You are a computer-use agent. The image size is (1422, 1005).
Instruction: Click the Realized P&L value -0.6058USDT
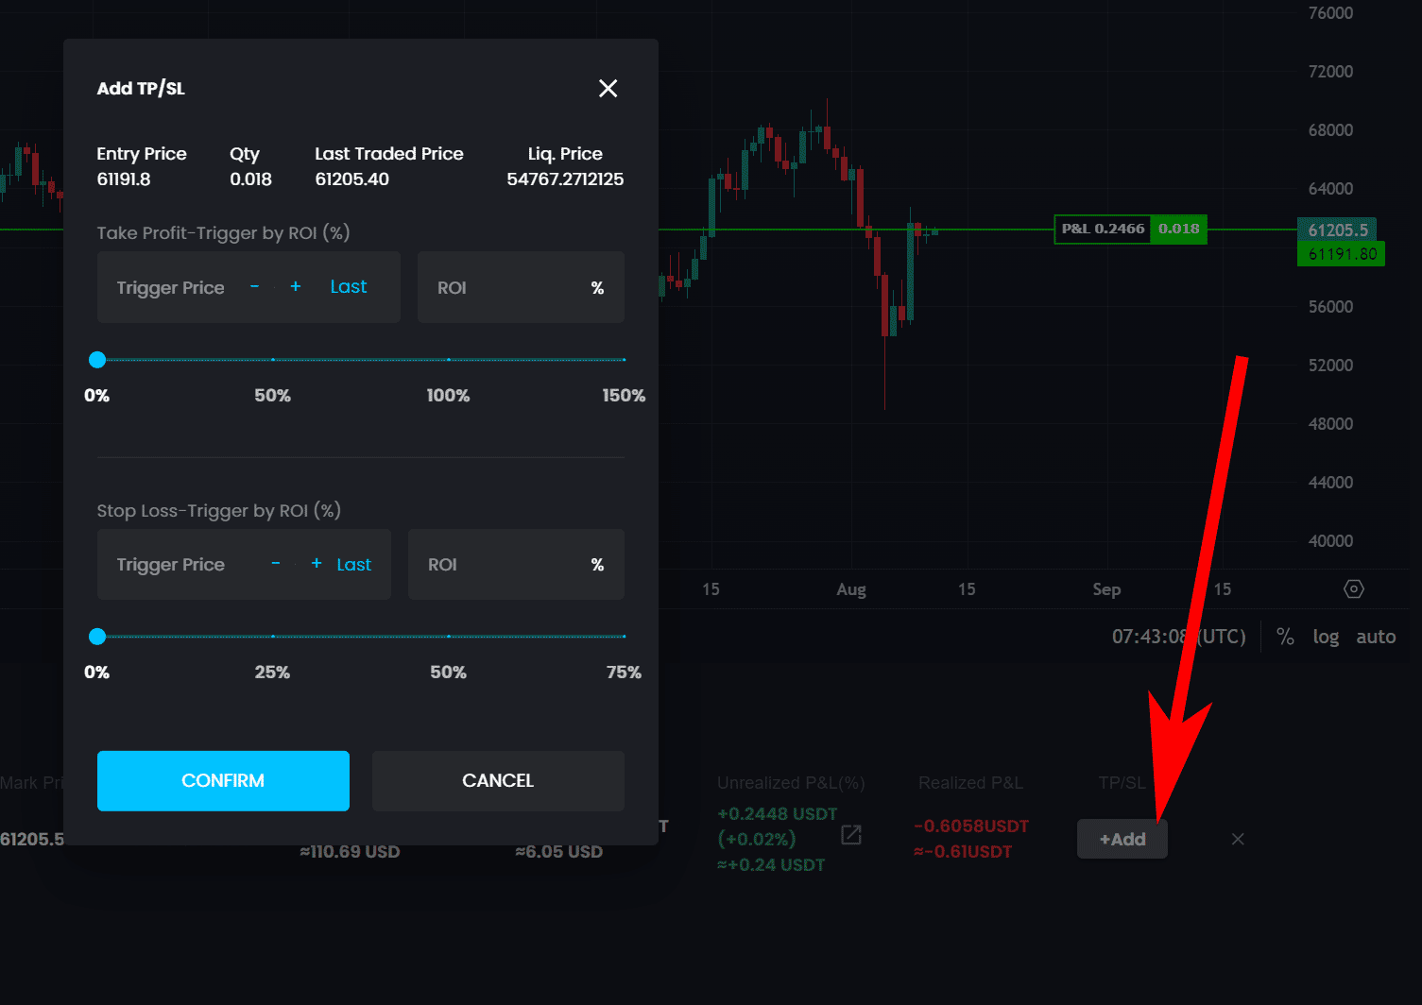(x=971, y=826)
